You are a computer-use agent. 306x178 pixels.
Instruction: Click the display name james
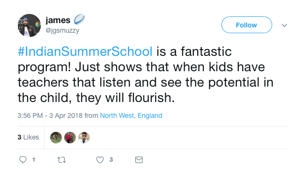click(58, 20)
